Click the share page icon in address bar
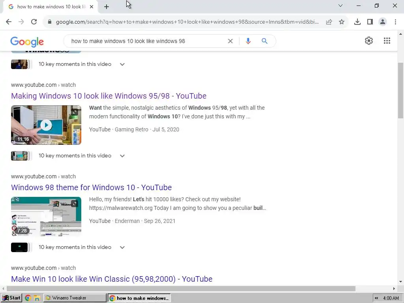 click(329, 22)
